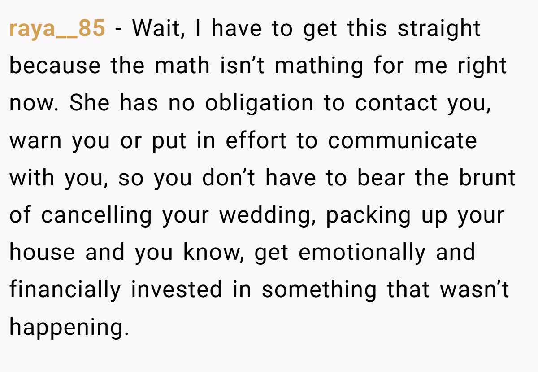
Task: Click the word "financially" in the comment
Action: coord(65,289)
